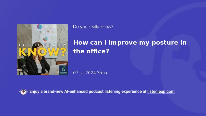The image size is (206, 116).
Task: Click the pink-blue pie chart on cover top
Action: (39, 27)
